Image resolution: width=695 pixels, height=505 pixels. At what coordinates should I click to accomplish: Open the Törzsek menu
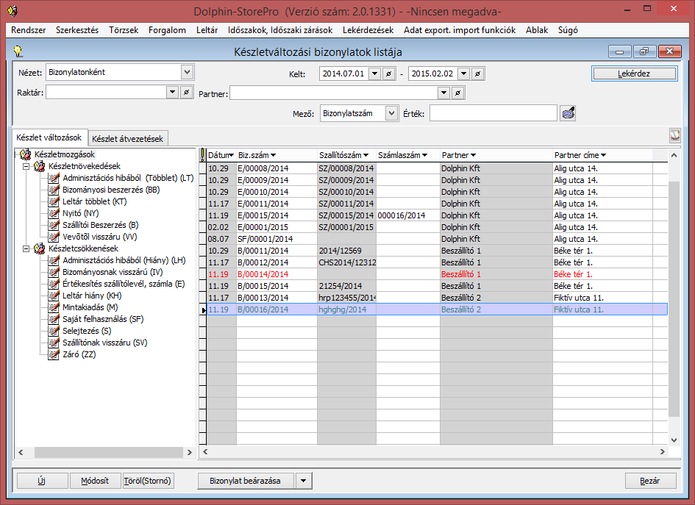coord(124,30)
